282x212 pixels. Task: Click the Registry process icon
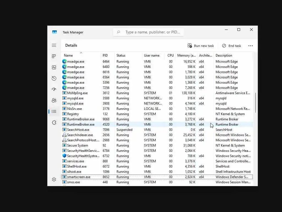coord(64,114)
